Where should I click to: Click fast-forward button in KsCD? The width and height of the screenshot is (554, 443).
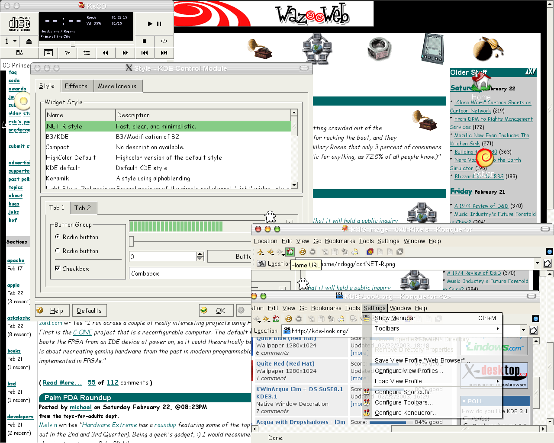[x=125, y=53]
